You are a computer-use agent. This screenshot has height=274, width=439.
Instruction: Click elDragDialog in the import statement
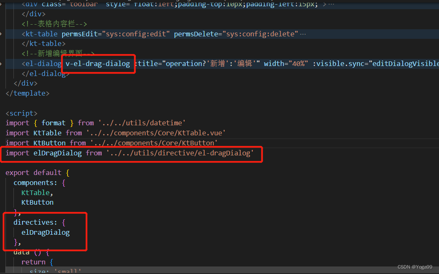(58, 153)
